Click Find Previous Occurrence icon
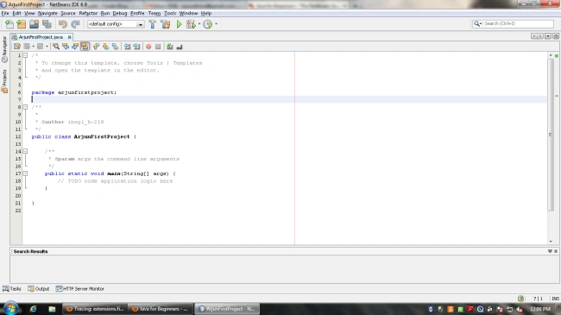 pyautogui.click(x=66, y=47)
